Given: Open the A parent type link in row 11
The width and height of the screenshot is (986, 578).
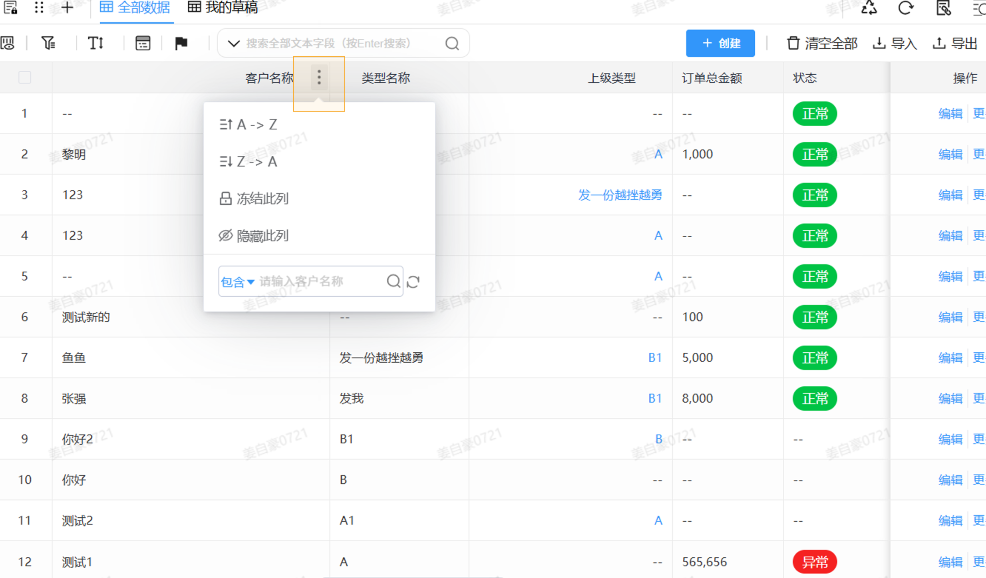Looking at the screenshot, I should 658,520.
